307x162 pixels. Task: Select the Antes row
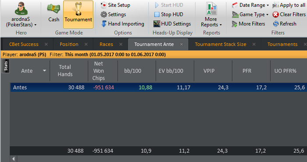click(159, 87)
